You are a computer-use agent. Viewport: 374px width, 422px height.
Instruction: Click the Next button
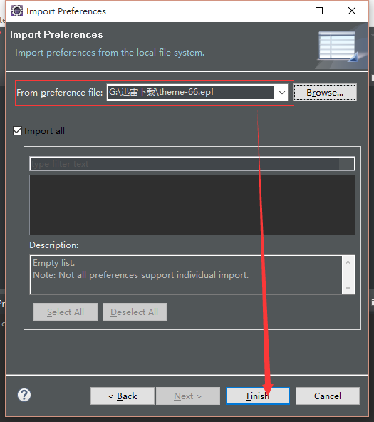click(x=187, y=396)
